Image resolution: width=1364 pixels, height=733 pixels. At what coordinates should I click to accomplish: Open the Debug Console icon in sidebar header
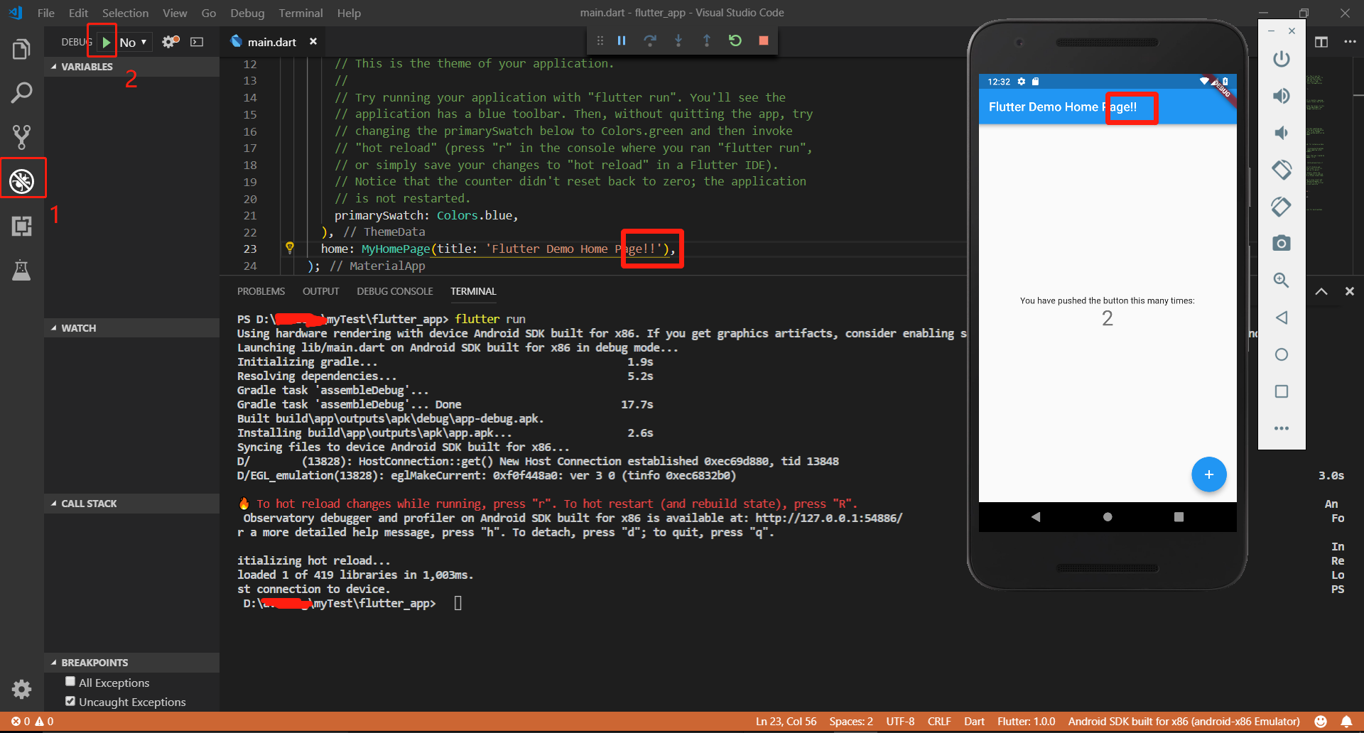(x=197, y=42)
